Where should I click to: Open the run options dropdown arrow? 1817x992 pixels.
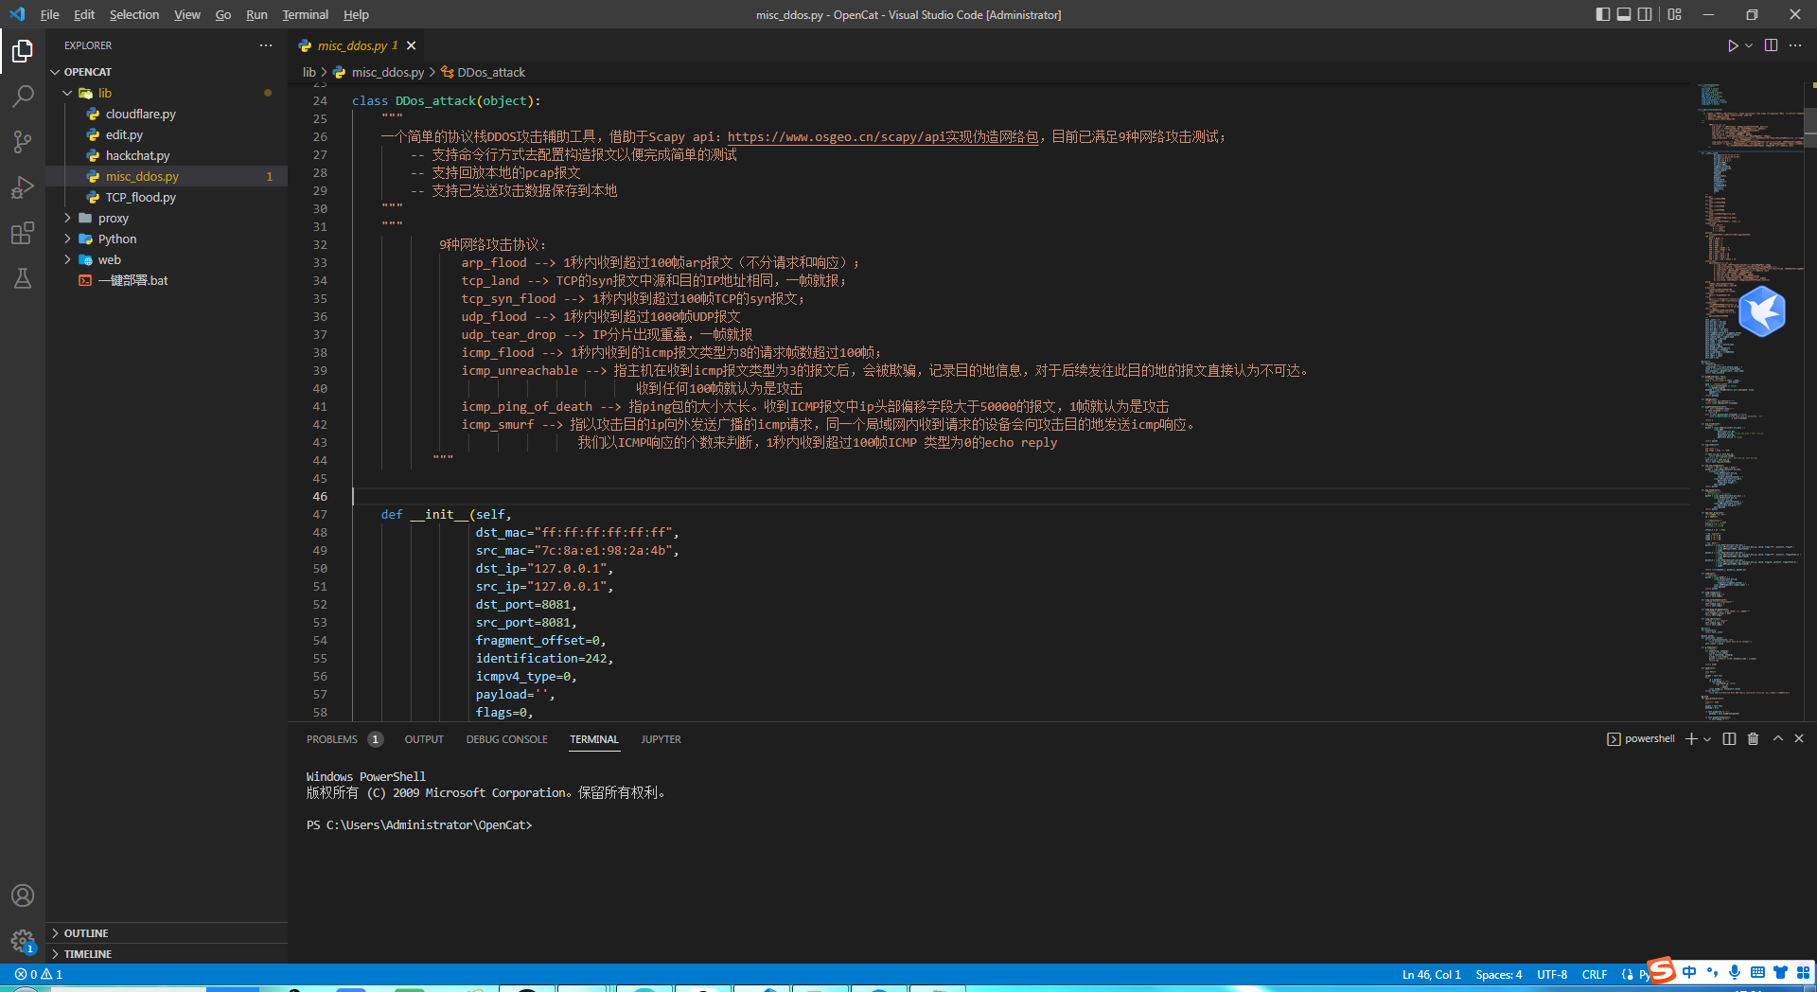pyautogui.click(x=1749, y=45)
